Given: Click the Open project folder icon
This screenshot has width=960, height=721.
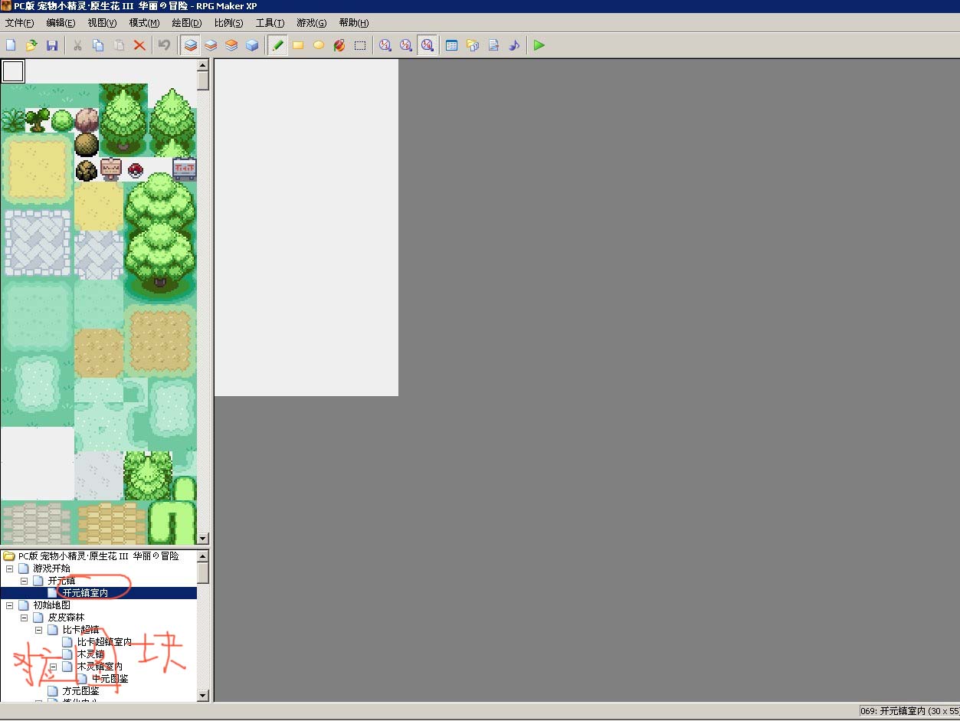Looking at the screenshot, I should click(x=31, y=45).
